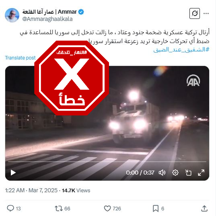Repost using the retweet icon
Image resolution: width=216 pixels, height=216 pixels.
pyautogui.click(x=59, y=208)
